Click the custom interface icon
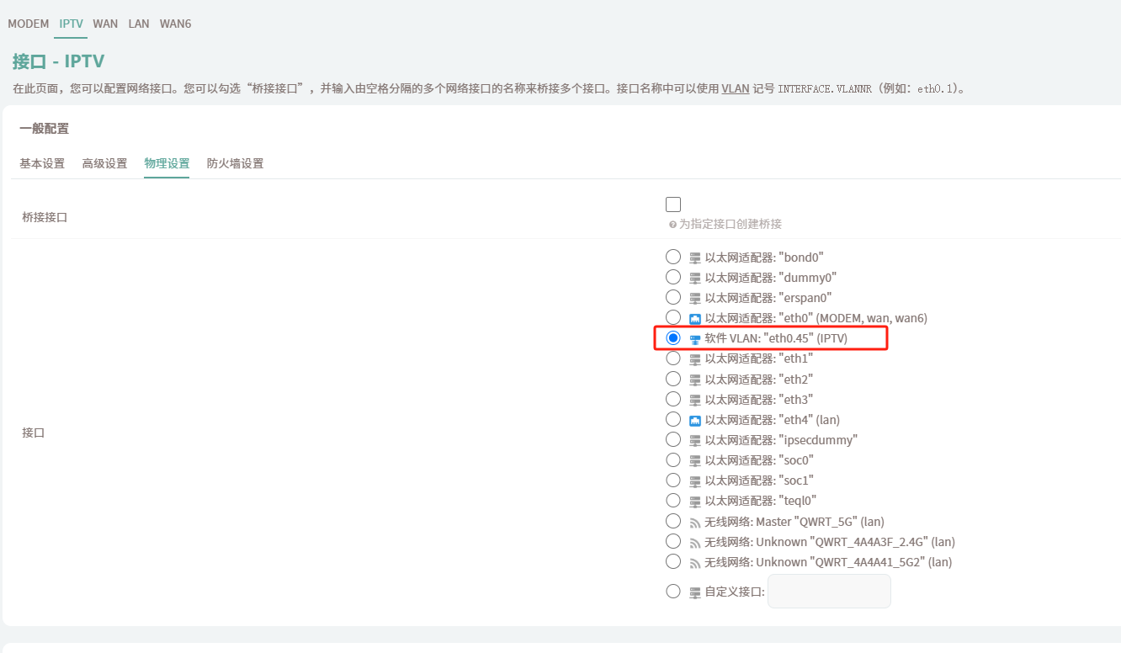Viewport: 1121px width, 653px height. [695, 592]
